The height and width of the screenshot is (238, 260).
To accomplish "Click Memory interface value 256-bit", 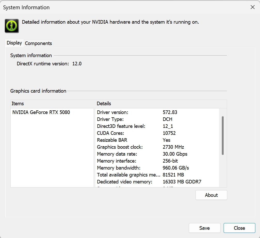I will coord(170,161).
